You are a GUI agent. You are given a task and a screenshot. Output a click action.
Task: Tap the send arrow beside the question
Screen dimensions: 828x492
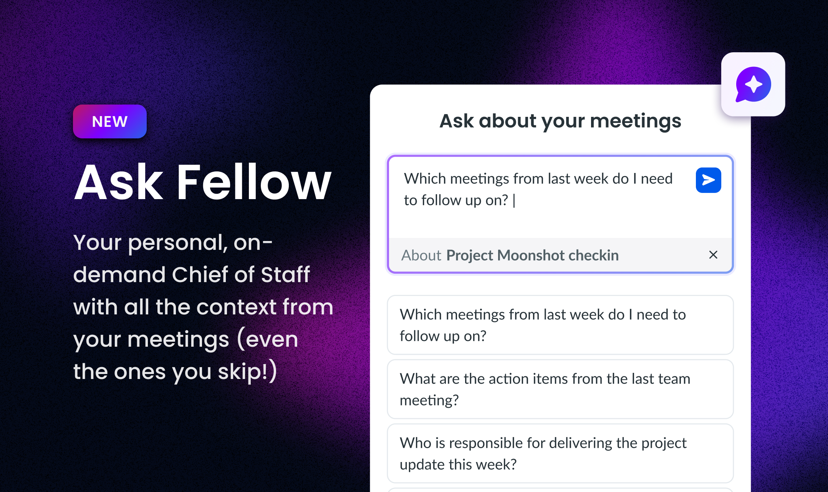tap(708, 180)
